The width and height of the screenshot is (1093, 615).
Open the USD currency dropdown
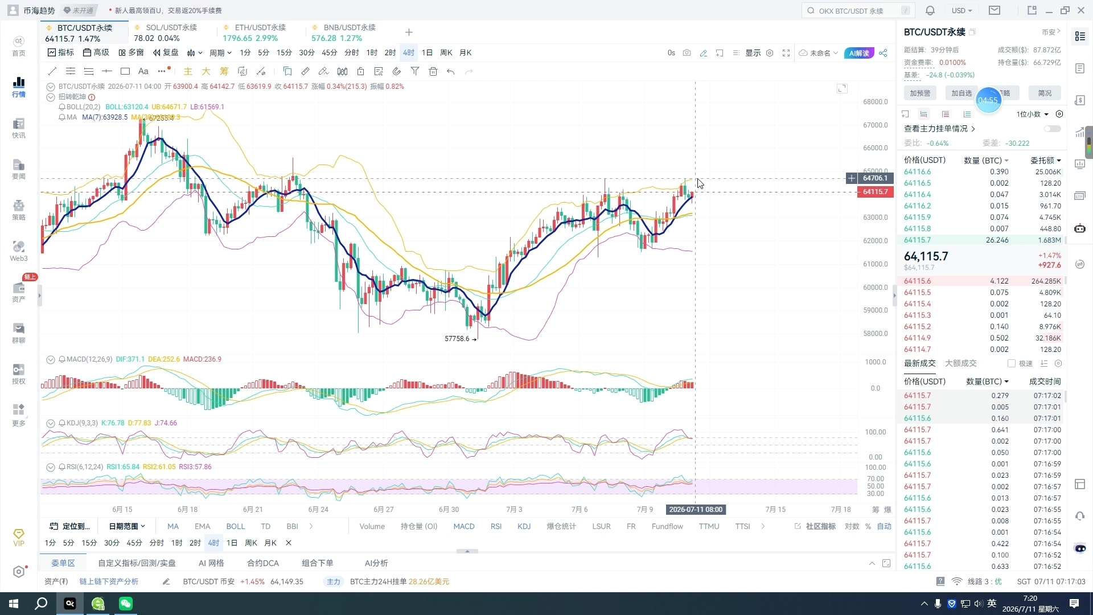click(961, 10)
